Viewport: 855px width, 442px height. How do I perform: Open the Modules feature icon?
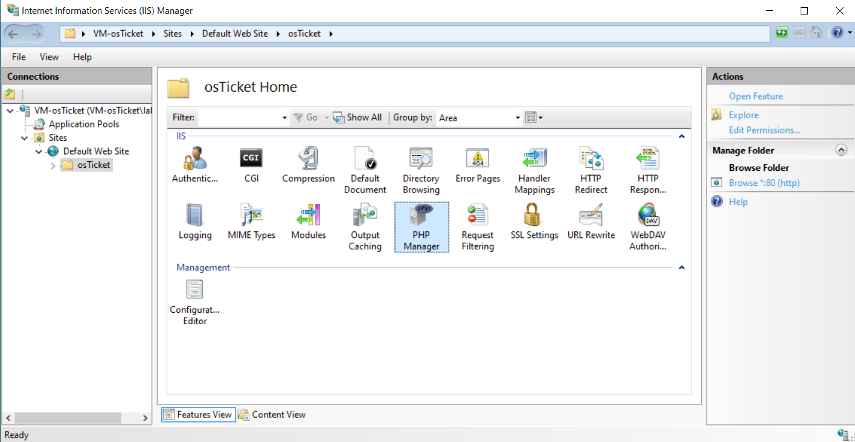tap(309, 222)
